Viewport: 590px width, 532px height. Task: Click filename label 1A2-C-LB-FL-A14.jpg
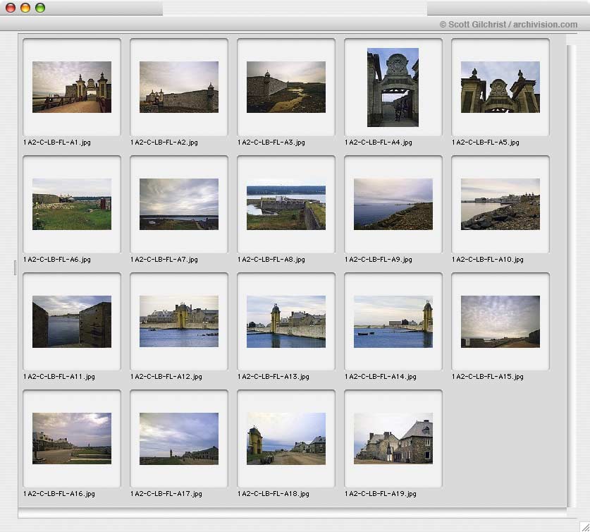click(x=381, y=377)
